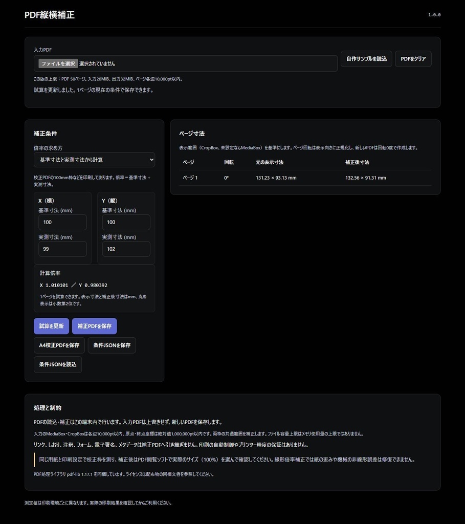Clear the PDF using PDFをクリア
The height and width of the screenshot is (524, 465).
coord(413,59)
